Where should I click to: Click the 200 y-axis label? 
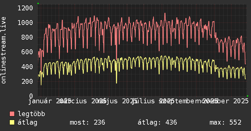point(27,81)
